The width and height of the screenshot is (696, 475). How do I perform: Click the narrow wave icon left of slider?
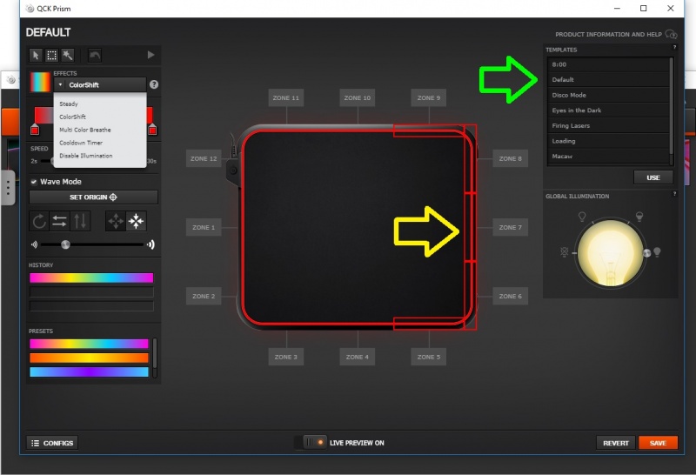34,244
